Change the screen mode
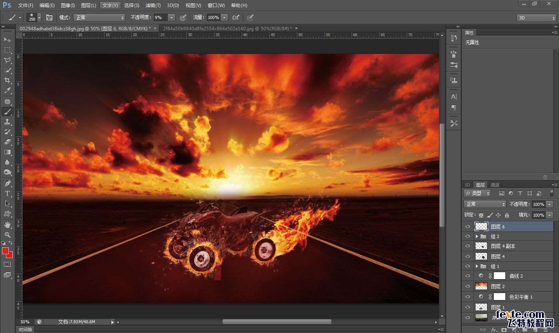Image resolution: width=559 pixels, height=333 pixels. [7, 275]
